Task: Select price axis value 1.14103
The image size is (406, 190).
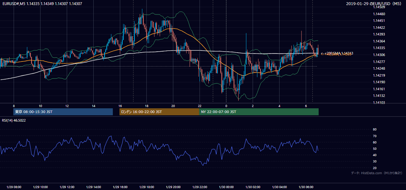Action: pyautogui.click(x=379, y=103)
